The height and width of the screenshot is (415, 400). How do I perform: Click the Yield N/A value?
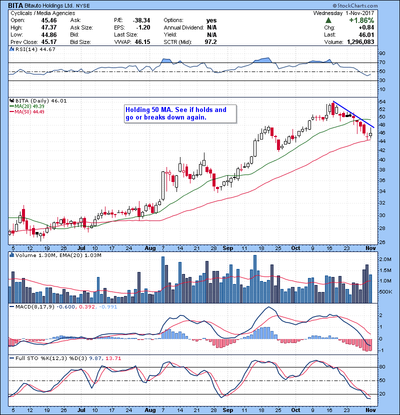(212, 34)
